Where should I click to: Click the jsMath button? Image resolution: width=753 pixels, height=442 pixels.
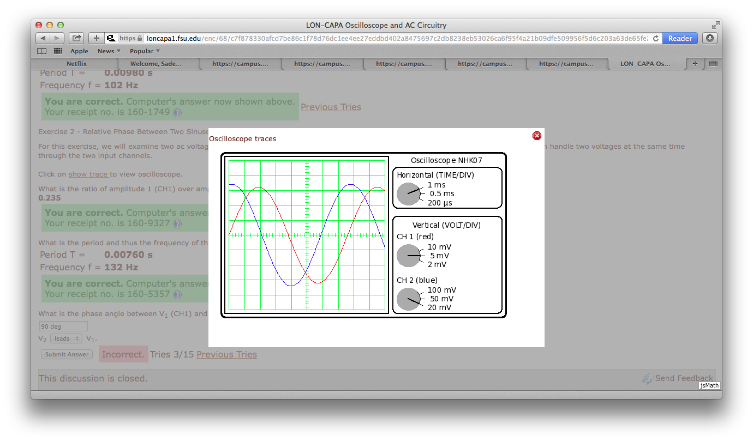point(709,385)
